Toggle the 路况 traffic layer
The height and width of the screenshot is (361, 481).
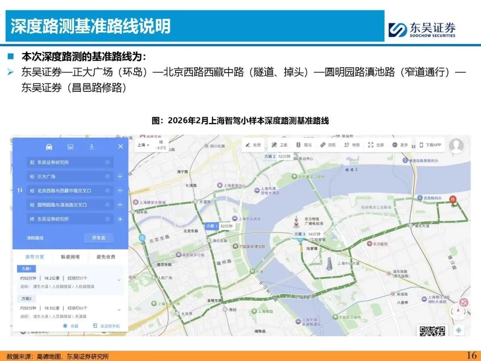tap(304, 145)
